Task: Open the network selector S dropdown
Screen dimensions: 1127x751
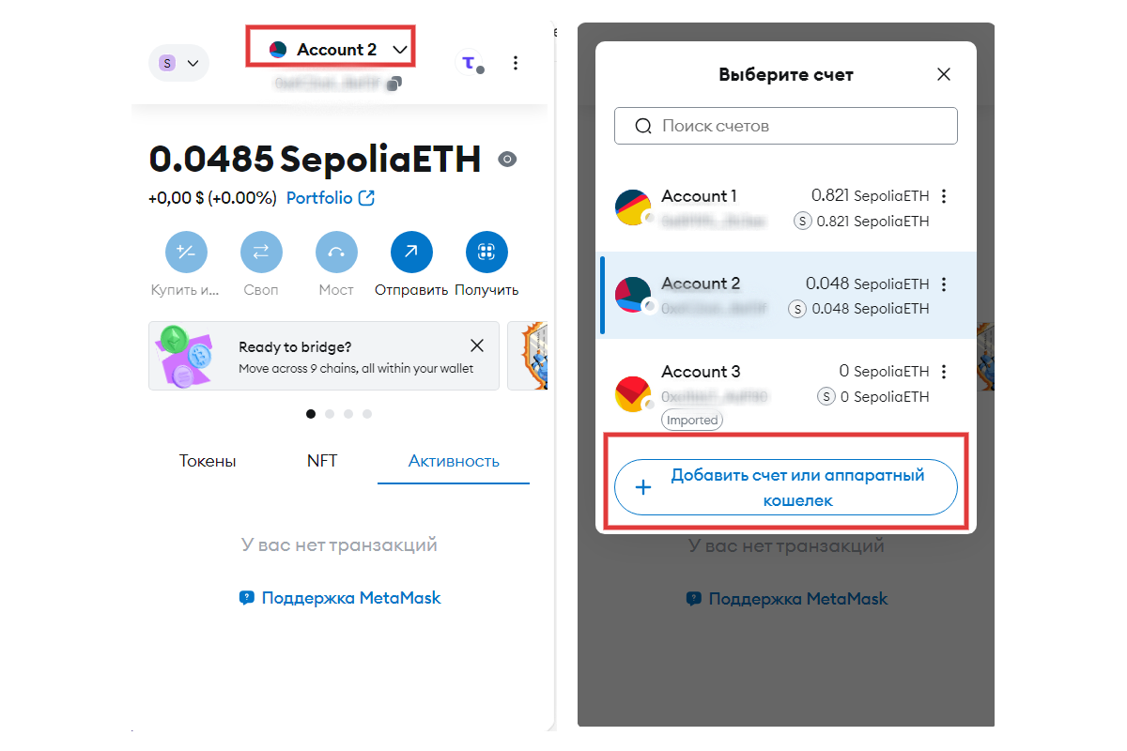Action: point(178,63)
